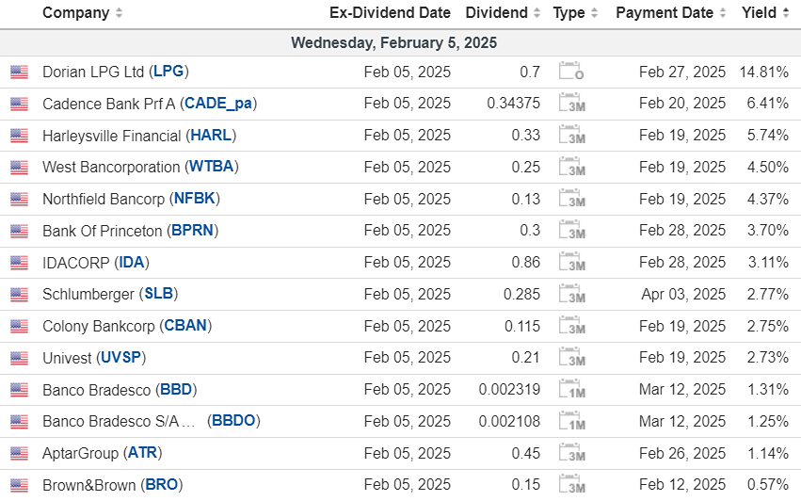Click the monthly 1M icon for Banco Bradesco BBD
The image size is (801, 501).
point(571,390)
